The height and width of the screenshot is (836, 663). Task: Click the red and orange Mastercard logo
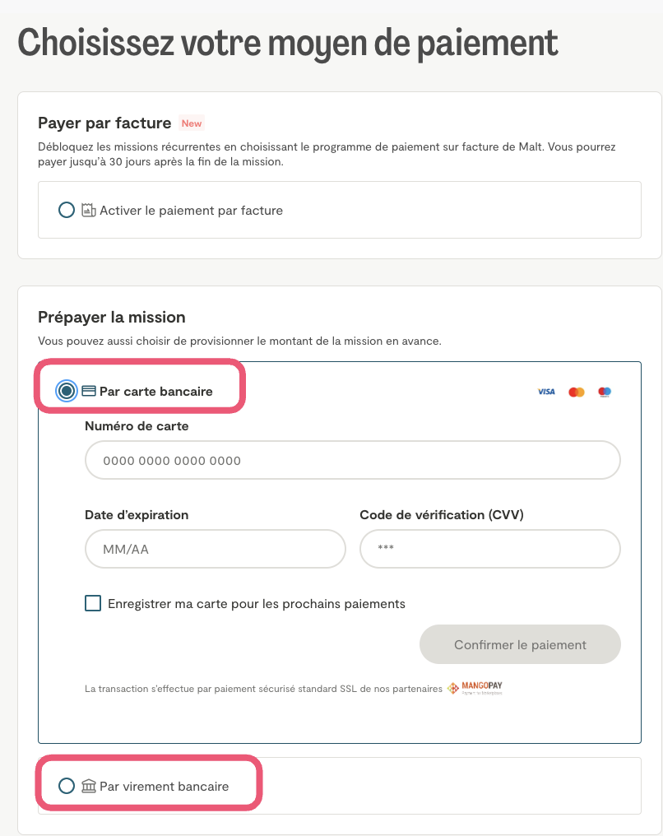click(576, 392)
